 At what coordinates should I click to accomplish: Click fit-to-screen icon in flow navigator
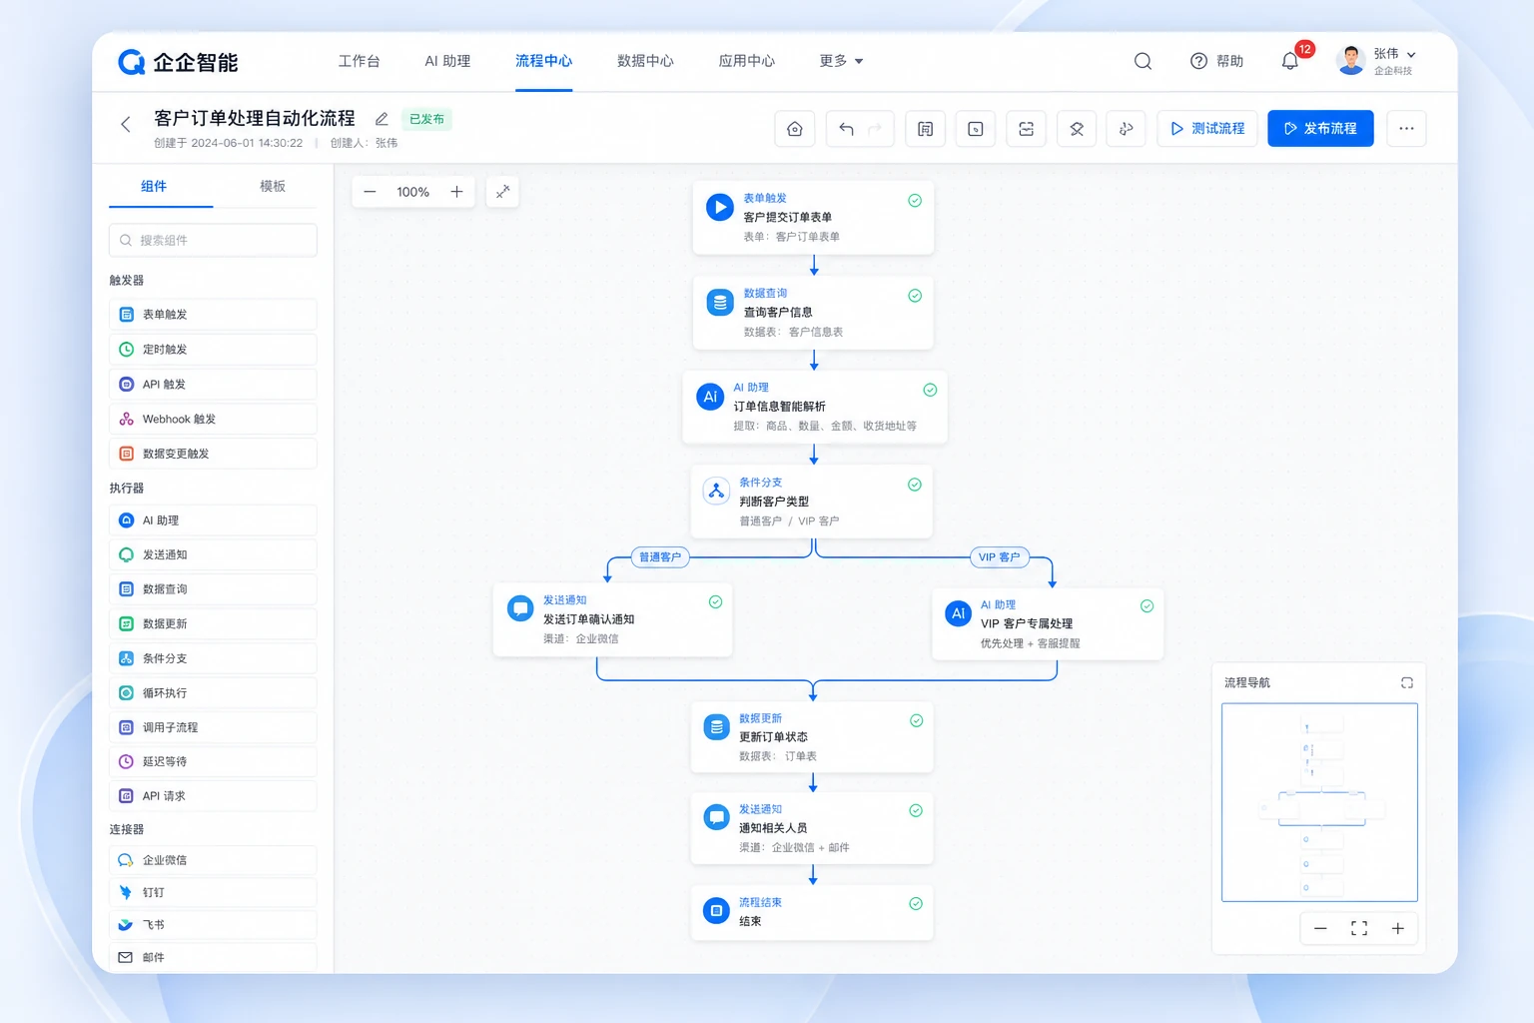click(1359, 928)
